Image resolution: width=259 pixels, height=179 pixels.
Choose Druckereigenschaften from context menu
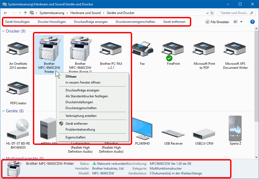[81, 108]
